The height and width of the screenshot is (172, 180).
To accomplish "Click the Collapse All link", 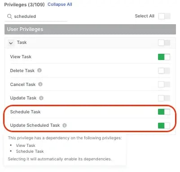I will pyautogui.click(x=60, y=4).
